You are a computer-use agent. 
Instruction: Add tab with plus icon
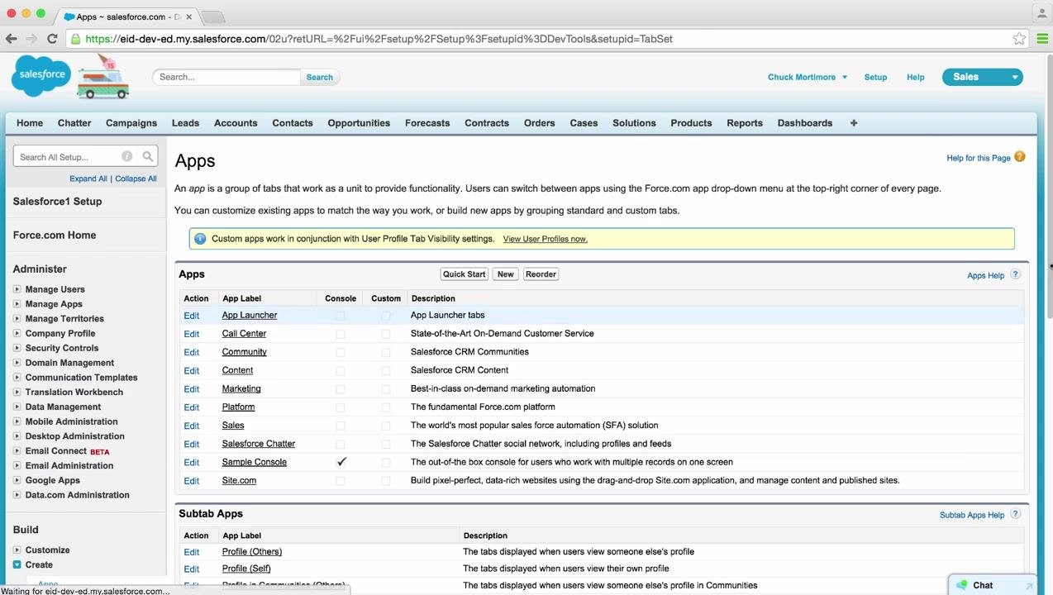click(x=854, y=123)
